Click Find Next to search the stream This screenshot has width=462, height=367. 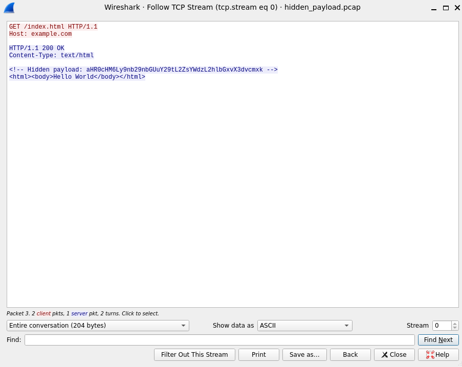(x=438, y=340)
